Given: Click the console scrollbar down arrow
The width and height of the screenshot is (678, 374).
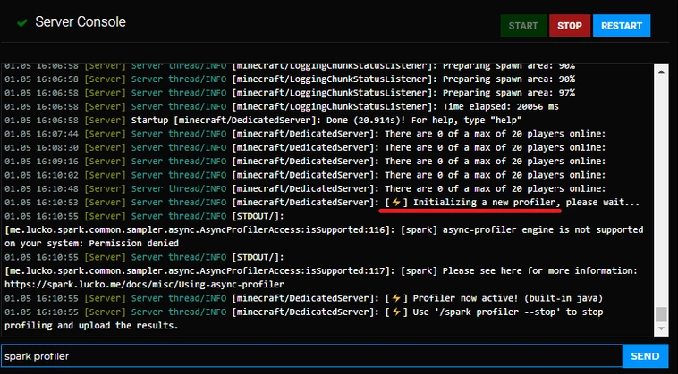Looking at the screenshot, I should [x=661, y=328].
